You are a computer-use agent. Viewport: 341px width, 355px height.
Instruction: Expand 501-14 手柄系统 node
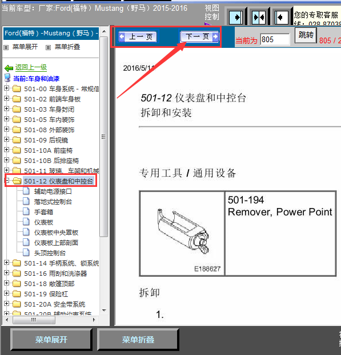[7, 263]
